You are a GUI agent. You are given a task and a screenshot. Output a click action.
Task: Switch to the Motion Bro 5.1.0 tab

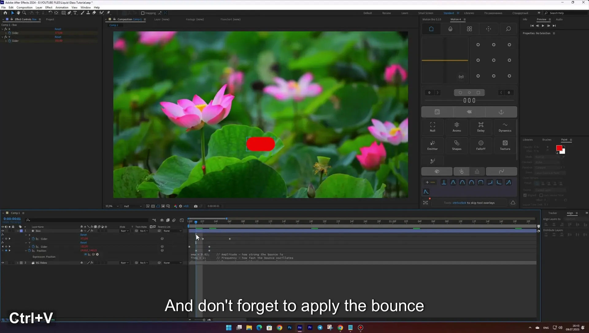click(432, 19)
